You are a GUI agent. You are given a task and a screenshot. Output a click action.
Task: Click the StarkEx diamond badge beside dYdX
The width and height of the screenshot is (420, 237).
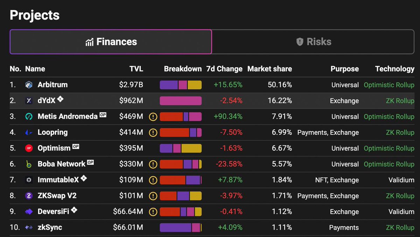(x=60, y=99)
